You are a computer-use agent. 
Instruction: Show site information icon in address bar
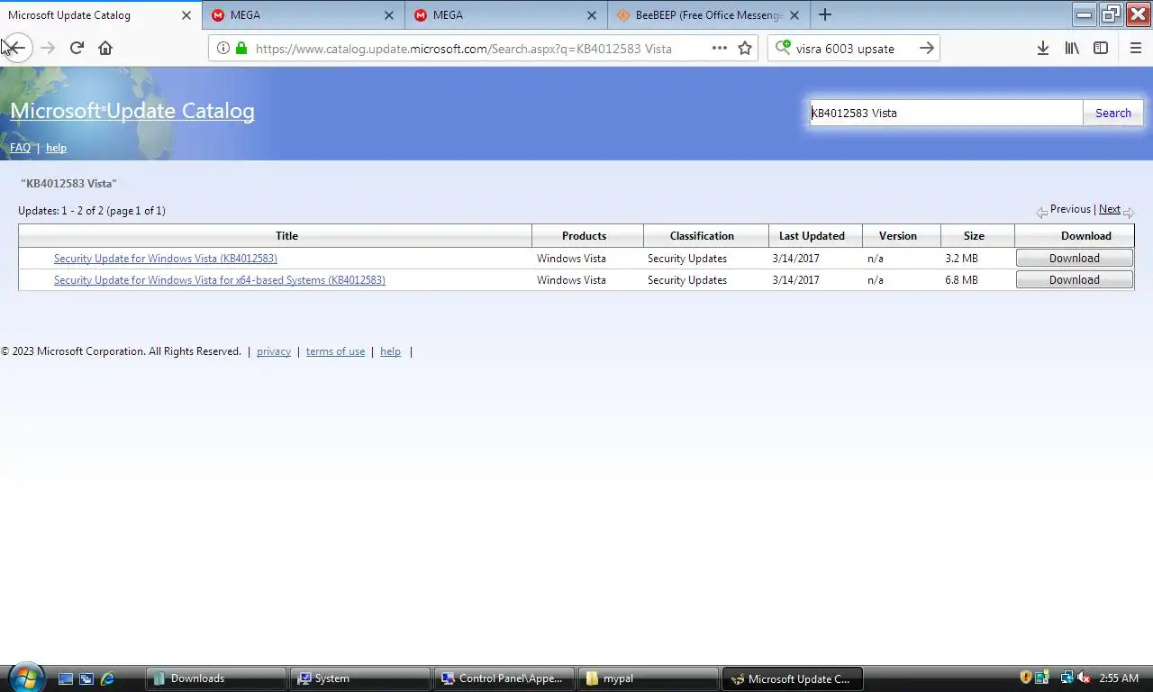pos(222,49)
